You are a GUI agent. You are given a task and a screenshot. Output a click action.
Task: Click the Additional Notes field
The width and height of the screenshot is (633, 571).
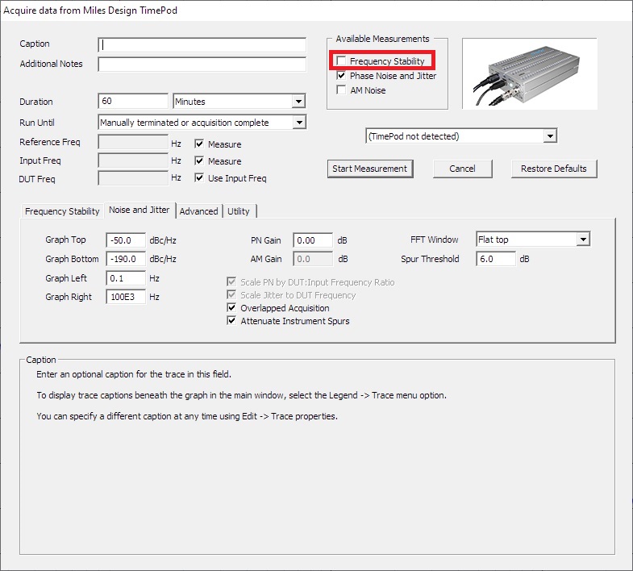pos(202,65)
